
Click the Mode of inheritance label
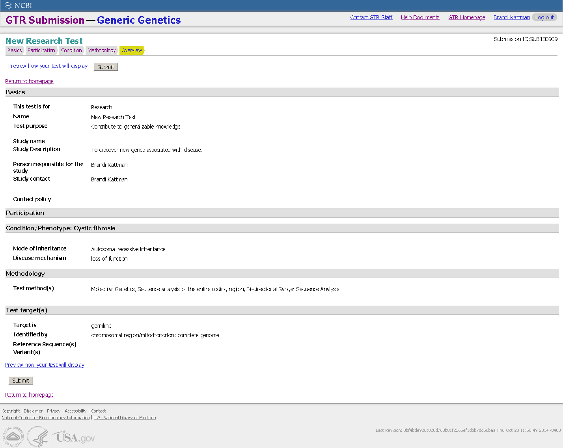[39, 248]
